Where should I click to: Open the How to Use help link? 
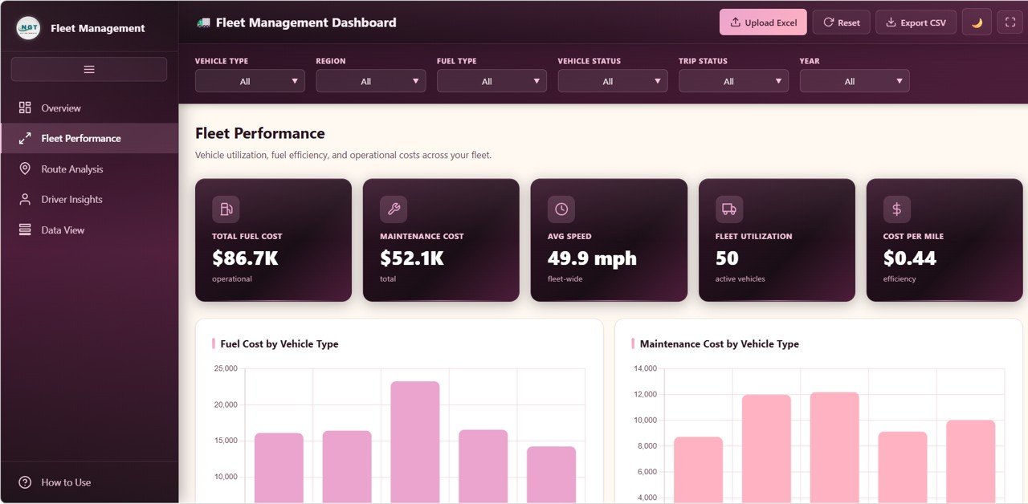pos(66,482)
